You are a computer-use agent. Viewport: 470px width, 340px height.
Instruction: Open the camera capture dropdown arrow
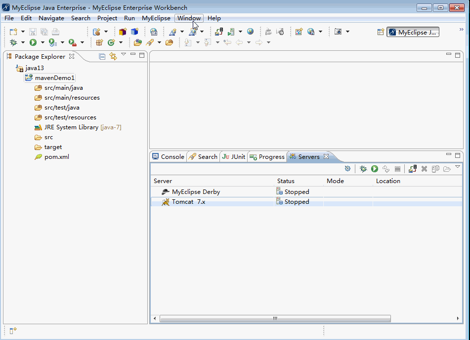pyautogui.click(x=348, y=32)
